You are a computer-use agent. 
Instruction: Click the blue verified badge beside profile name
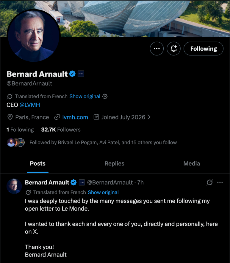pyautogui.click(x=72, y=74)
